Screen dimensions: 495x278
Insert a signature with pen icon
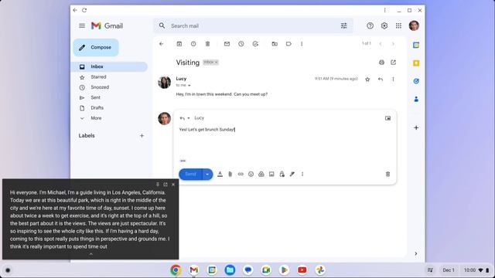click(x=292, y=175)
